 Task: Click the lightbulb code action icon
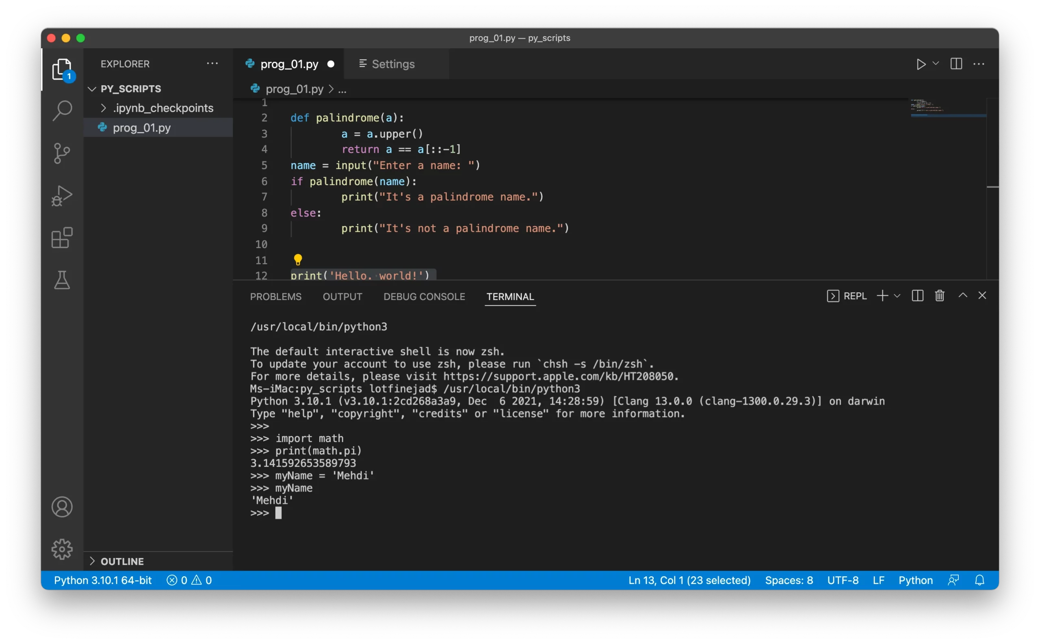(298, 259)
